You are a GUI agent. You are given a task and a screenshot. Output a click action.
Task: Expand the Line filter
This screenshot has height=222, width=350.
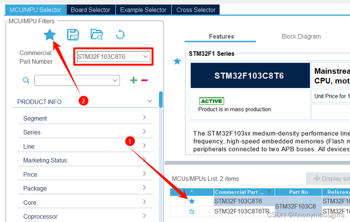pos(144,145)
